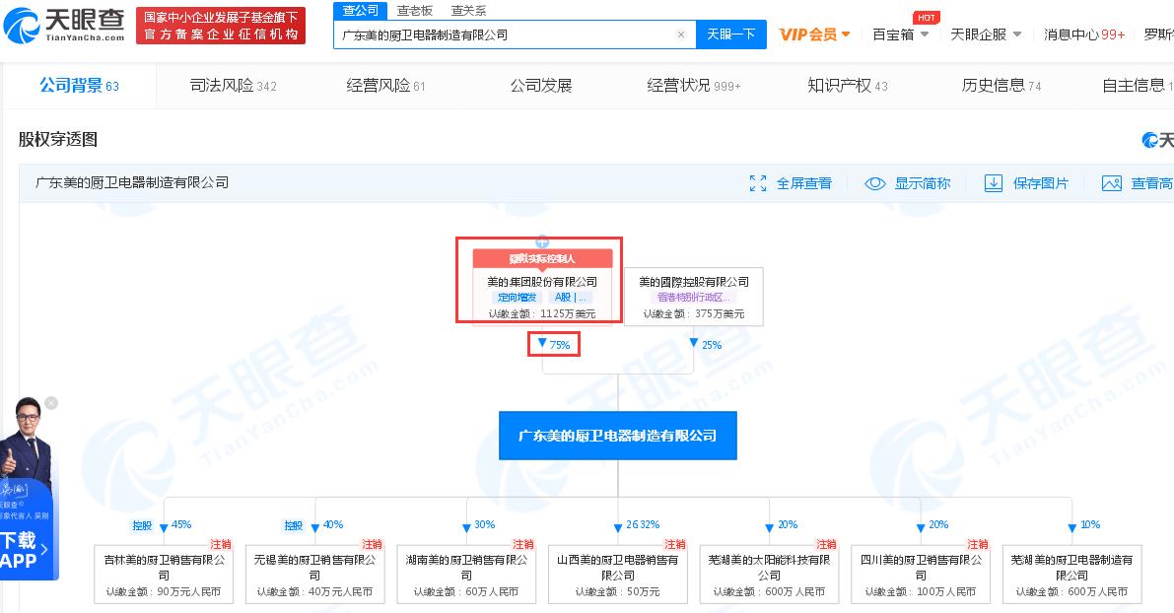Expand the plus icon above 美的集团股份有限公司
Viewport: 1174px width, 613px height.
coord(542,241)
